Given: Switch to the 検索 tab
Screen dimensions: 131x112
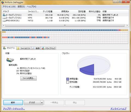Looking at the screenshot, I should [x=36, y=48].
